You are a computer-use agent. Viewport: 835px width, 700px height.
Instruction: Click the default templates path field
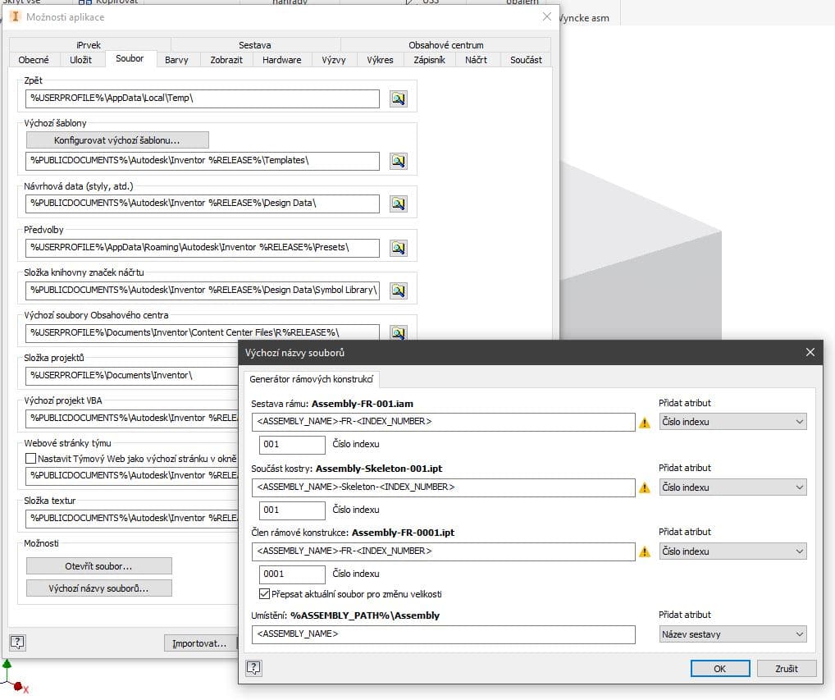pos(203,161)
